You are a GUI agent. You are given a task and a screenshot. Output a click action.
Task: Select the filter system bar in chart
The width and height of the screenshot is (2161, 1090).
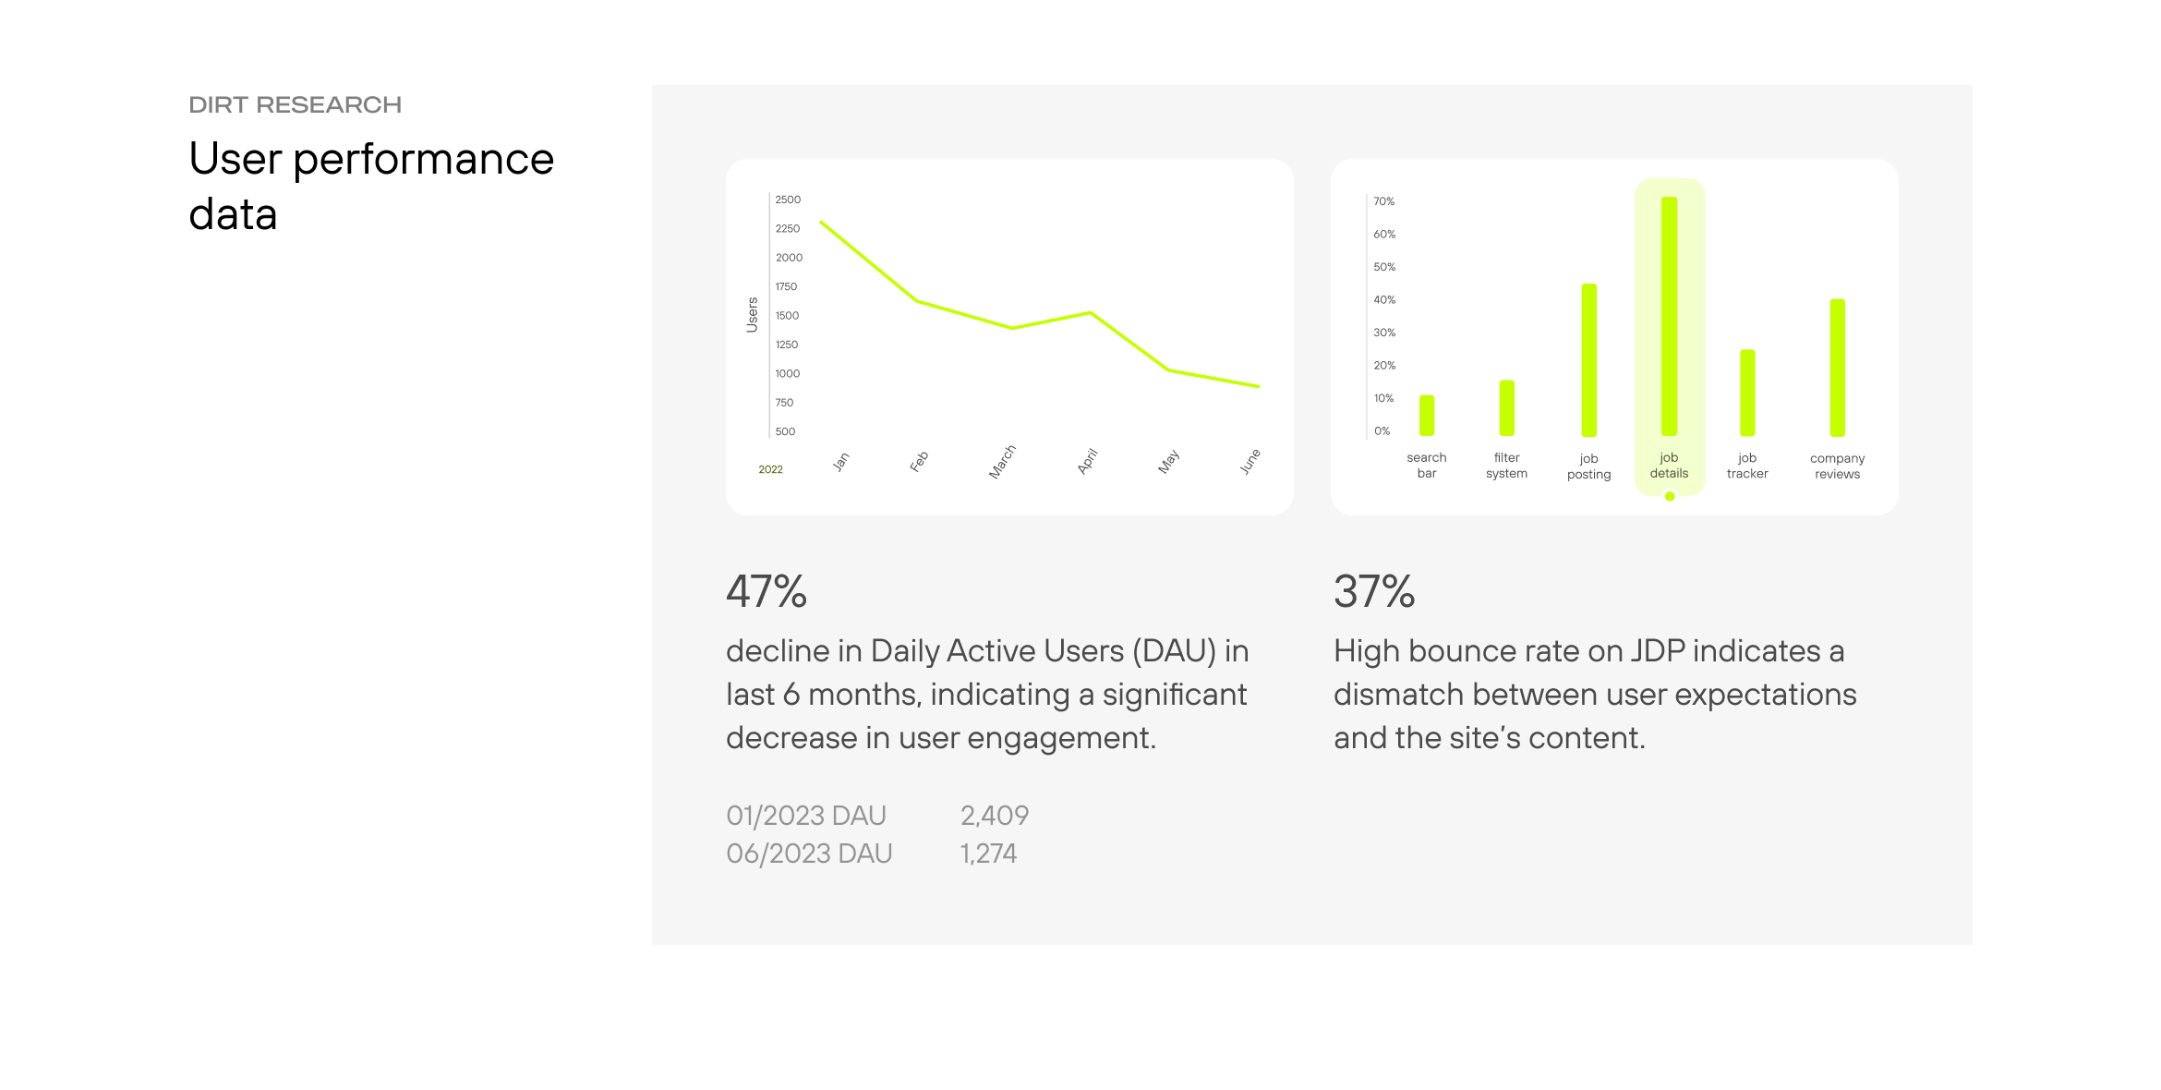tap(1506, 407)
